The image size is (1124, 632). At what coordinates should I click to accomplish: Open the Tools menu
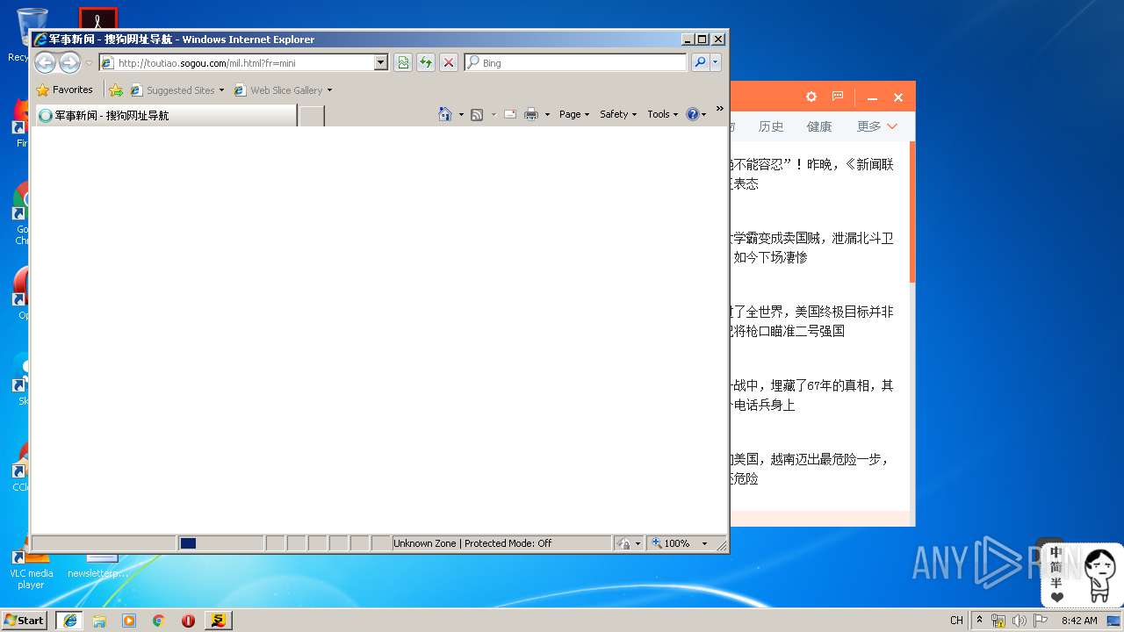[x=663, y=114]
